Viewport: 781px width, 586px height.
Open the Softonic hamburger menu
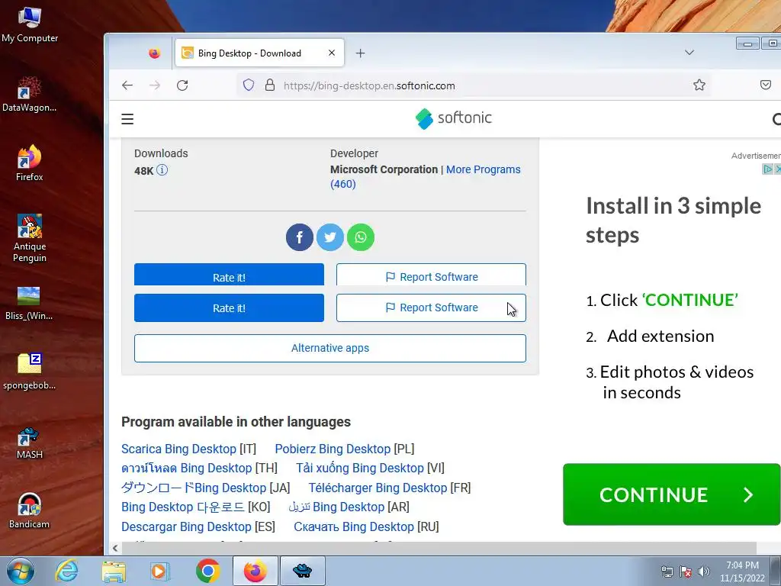[x=127, y=119]
